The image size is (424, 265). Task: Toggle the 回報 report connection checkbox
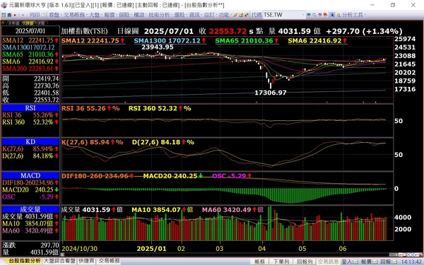click(395, 261)
